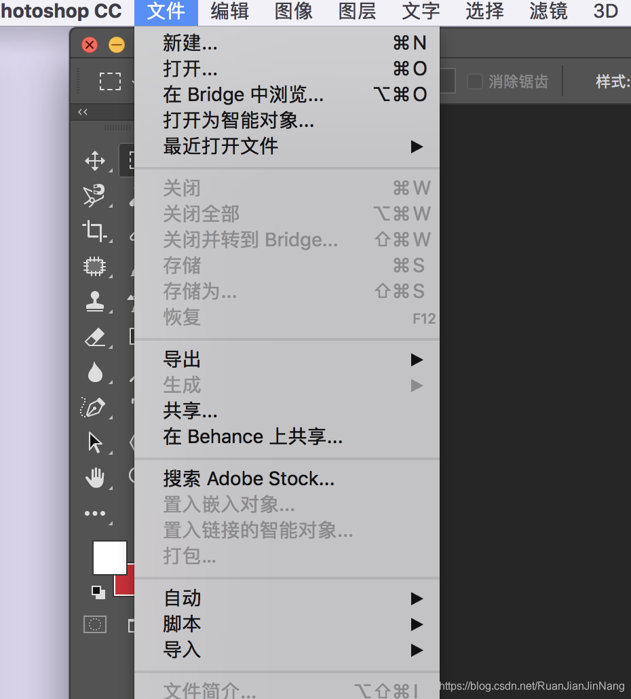The image size is (631, 699).
Task: Select the Crop tool
Action: pos(94,231)
